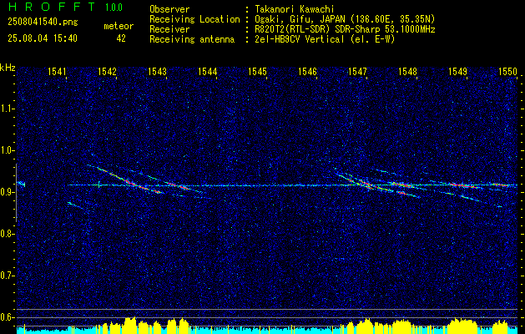The image size is (525, 334).
Task: Click time axis marker 1541
Action: [57, 71]
